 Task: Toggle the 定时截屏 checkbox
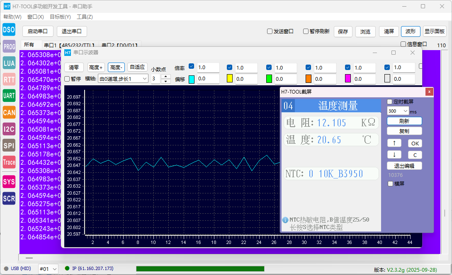390,102
